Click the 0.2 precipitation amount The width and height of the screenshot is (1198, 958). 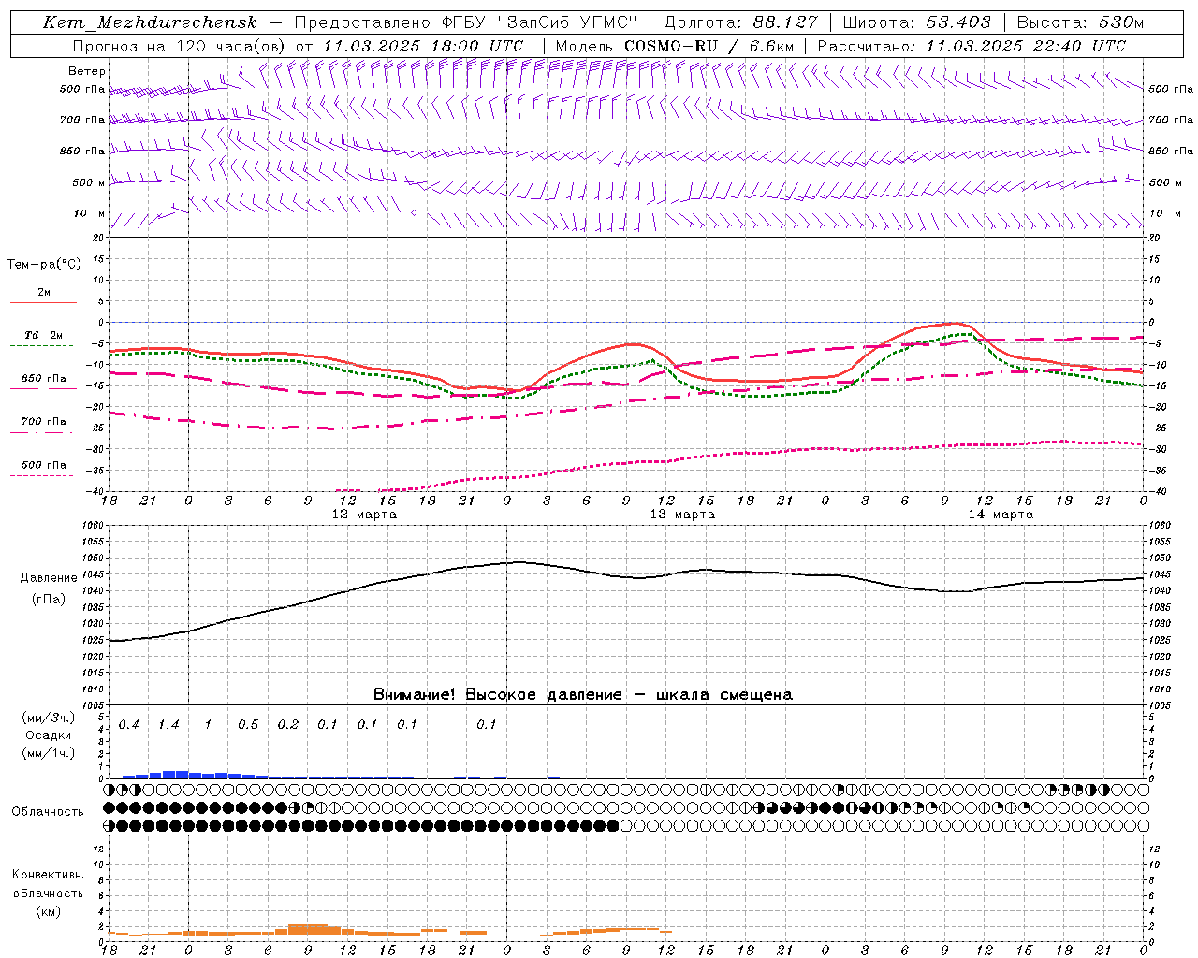(288, 725)
